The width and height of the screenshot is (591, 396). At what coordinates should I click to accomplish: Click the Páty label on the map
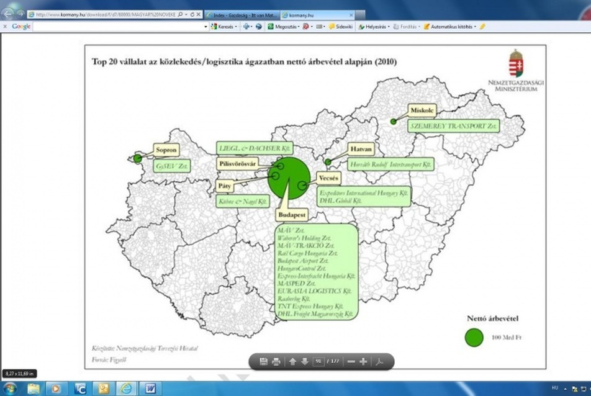tap(225, 186)
